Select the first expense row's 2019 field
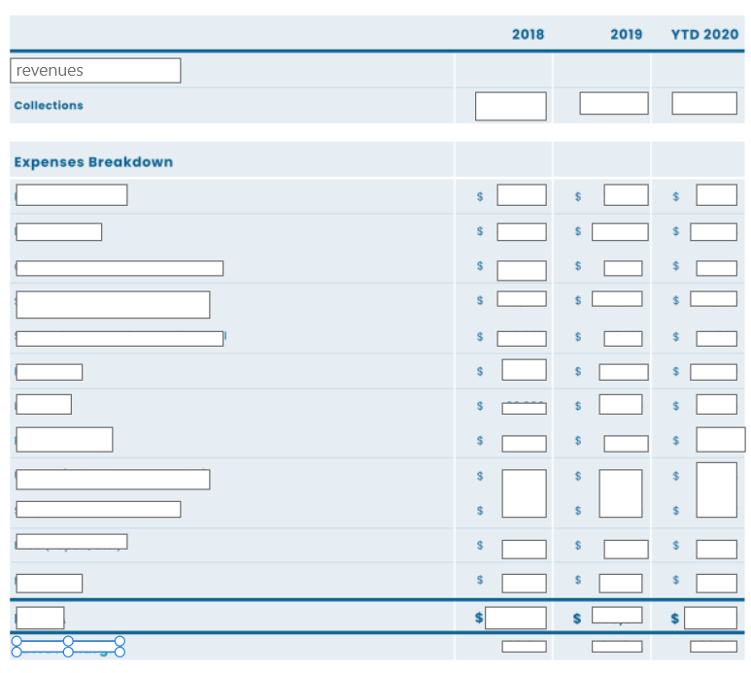The width and height of the screenshot is (751, 673). [x=626, y=195]
